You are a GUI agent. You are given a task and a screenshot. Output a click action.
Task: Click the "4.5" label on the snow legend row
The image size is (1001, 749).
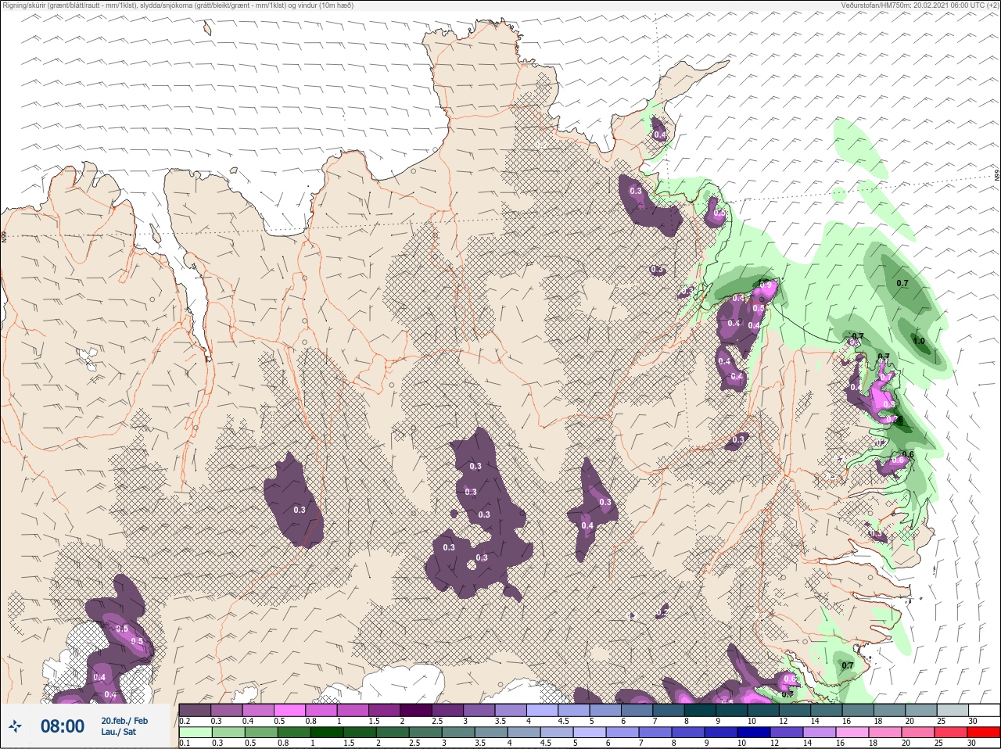(562, 721)
